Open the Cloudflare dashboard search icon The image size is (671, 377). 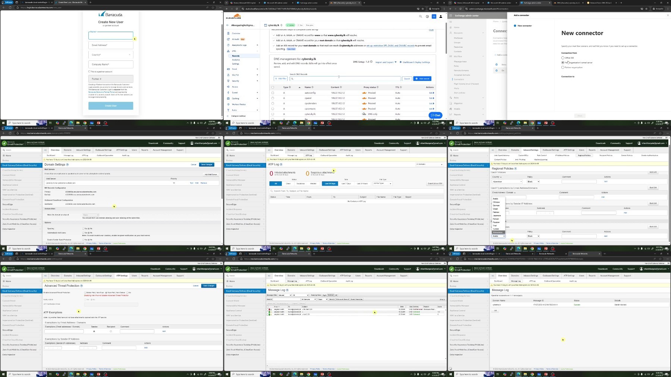[x=420, y=16]
